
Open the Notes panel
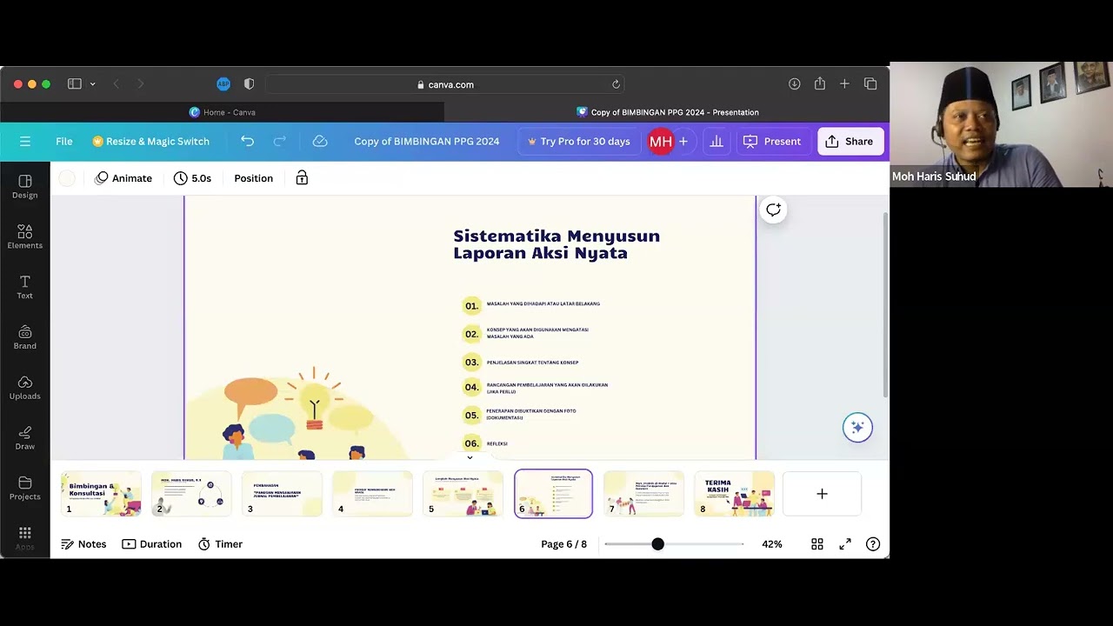(x=83, y=544)
